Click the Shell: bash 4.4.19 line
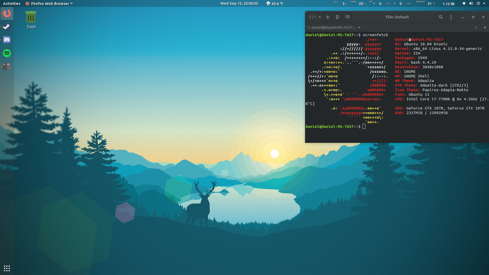Viewport: 489px width, 275px height. pos(415,62)
